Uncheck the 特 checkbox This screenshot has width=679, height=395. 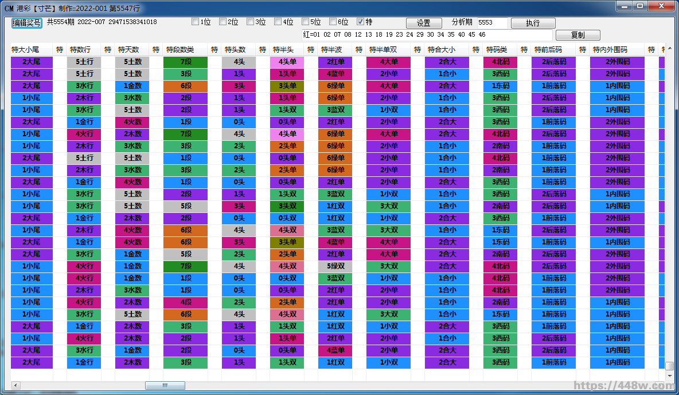[361, 22]
